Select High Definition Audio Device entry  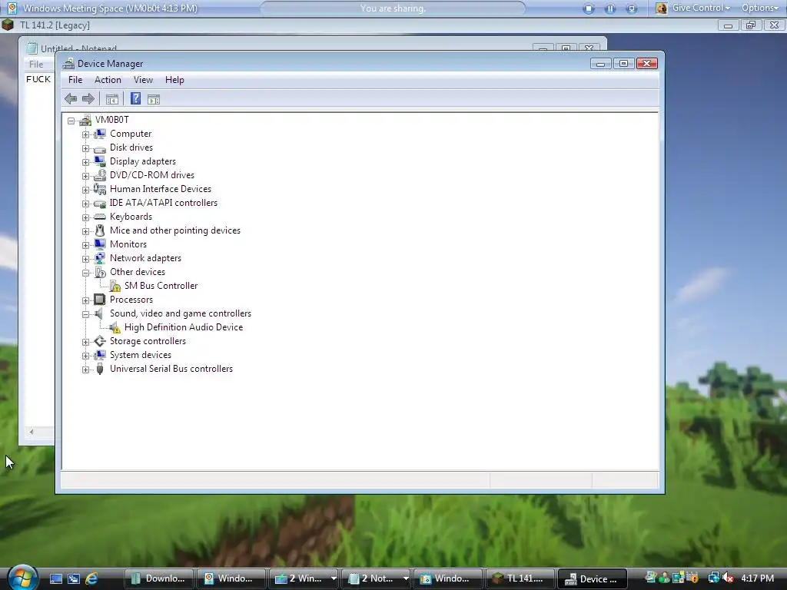(x=184, y=327)
